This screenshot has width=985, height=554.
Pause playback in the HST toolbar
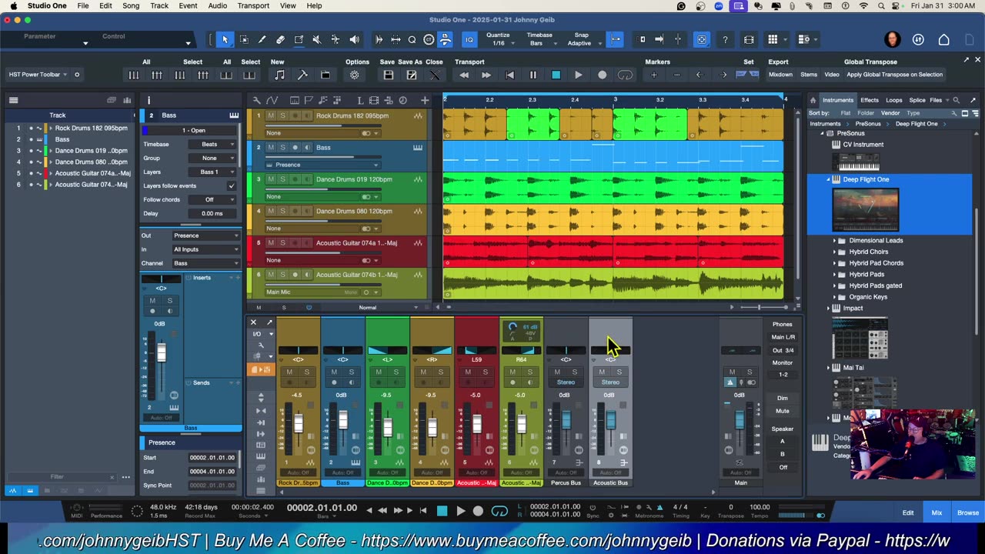(x=533, y=75)
